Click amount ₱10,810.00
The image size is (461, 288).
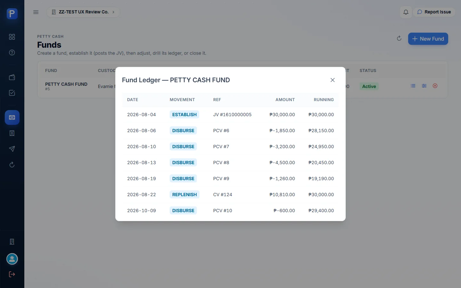point(282,195)
